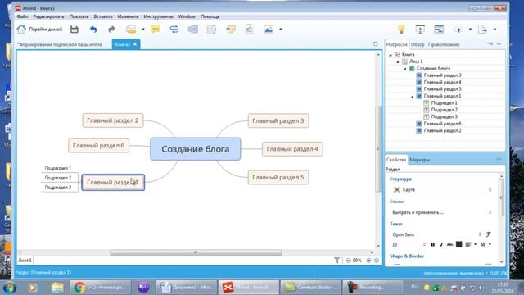Select the central topic Создание блога

coord(196,149)
